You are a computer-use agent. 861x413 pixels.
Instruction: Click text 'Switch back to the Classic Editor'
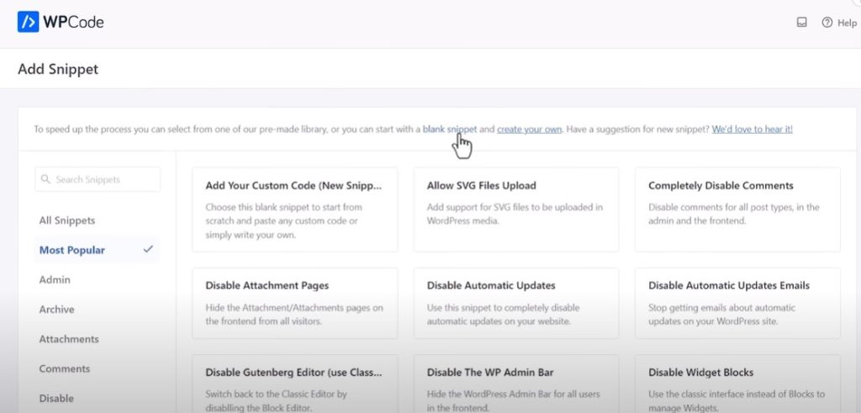(270, 394)
